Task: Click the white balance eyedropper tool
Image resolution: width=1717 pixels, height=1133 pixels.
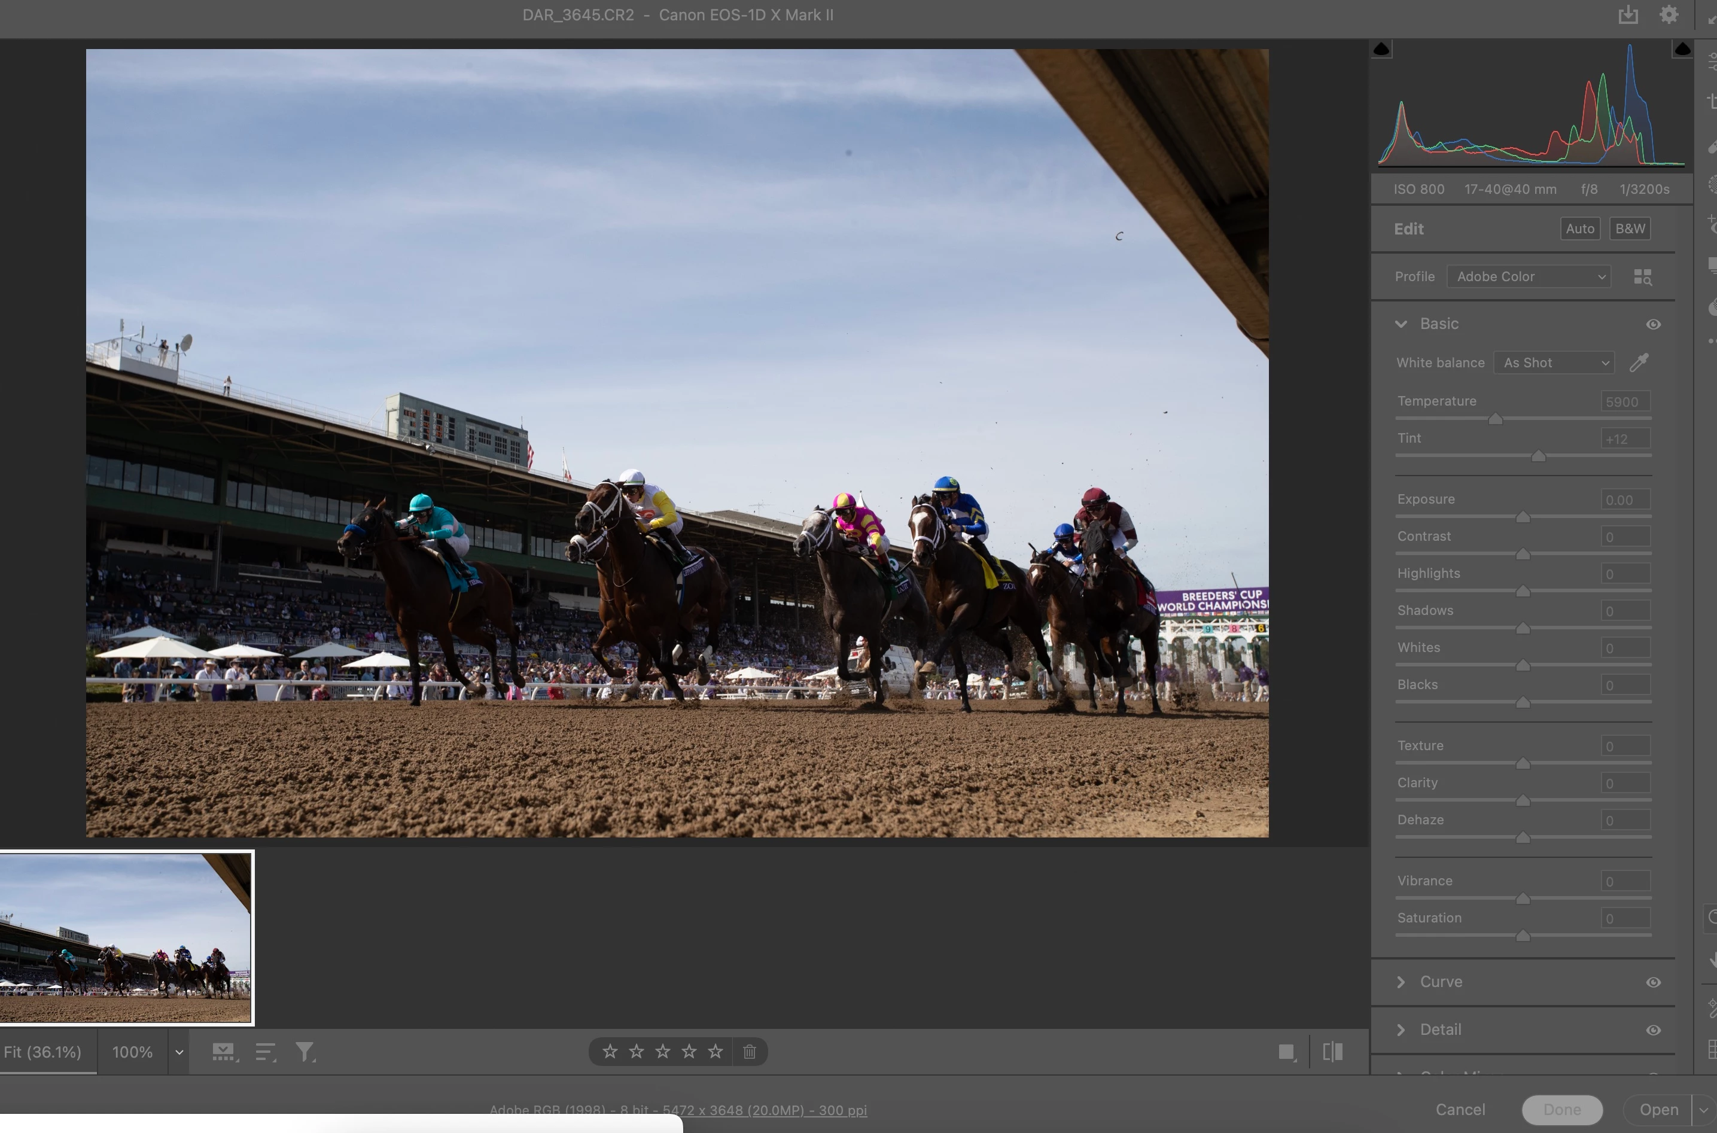Action: pos(1638,362)
